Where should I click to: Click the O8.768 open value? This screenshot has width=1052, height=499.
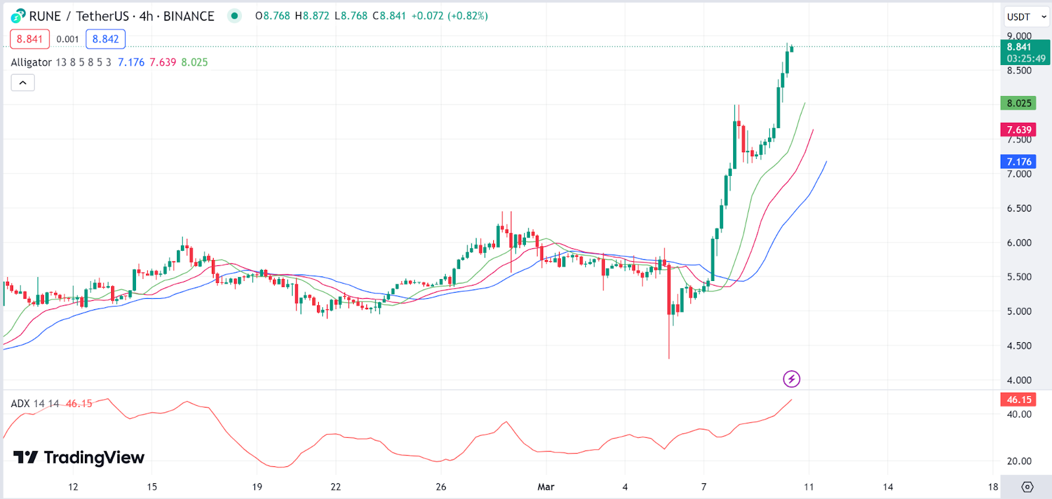[272, 16]
